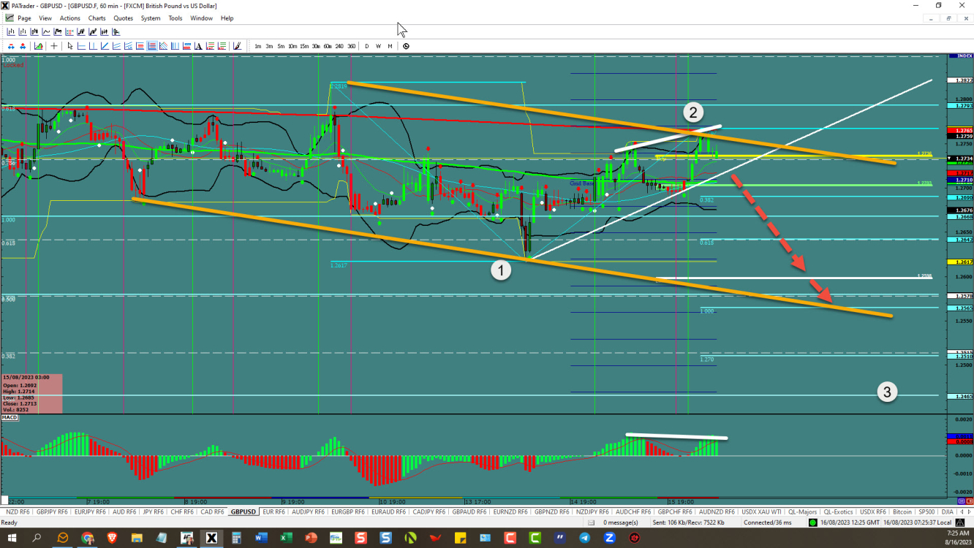Screen dimensions: 974x548
Task: Click the '0 message(s)' status entry
Action: (622, 522)
